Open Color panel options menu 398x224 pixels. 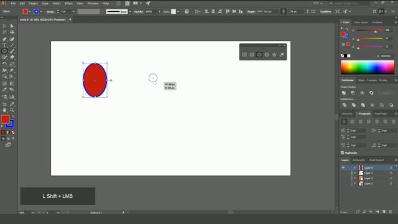coord(396,22)
